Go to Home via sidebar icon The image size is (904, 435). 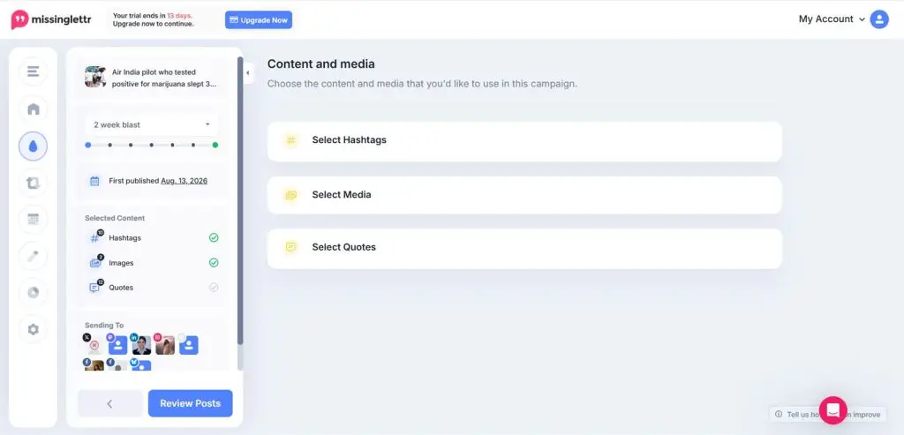point(33,109)
